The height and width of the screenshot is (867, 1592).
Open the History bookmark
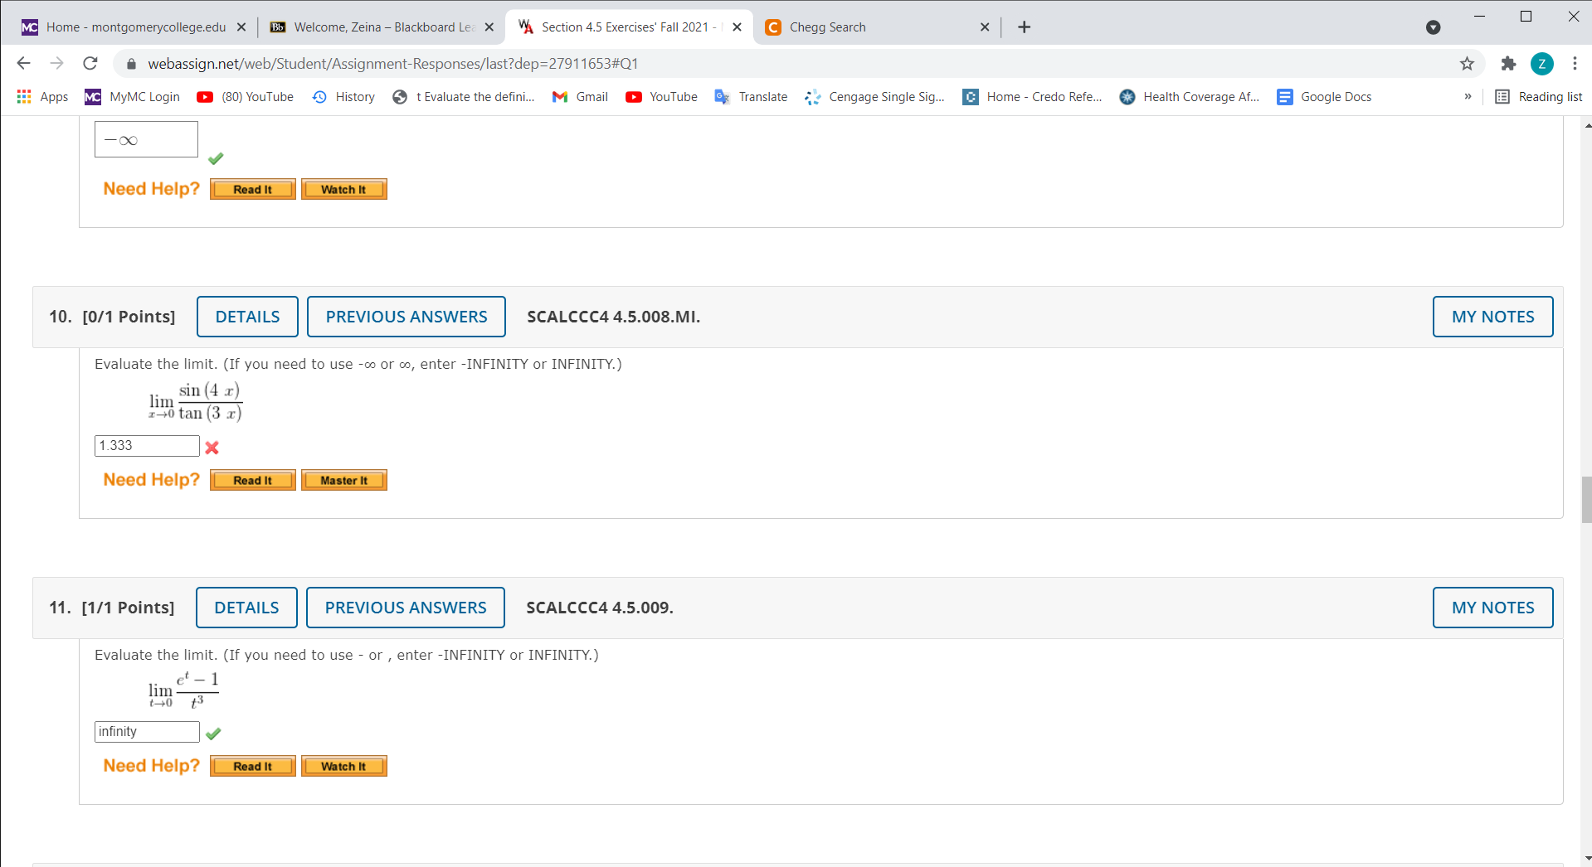pos(343,97)
